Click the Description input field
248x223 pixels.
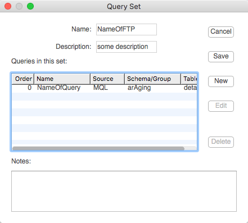[x=127, y=47]
